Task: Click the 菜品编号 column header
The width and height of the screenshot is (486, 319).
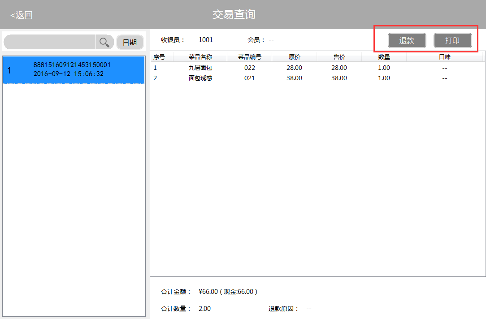Action: (x=249, y=57)
